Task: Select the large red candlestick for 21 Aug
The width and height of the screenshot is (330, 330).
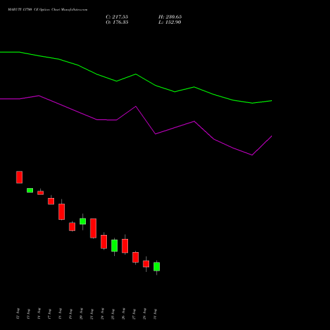Action: pos(93,228)
